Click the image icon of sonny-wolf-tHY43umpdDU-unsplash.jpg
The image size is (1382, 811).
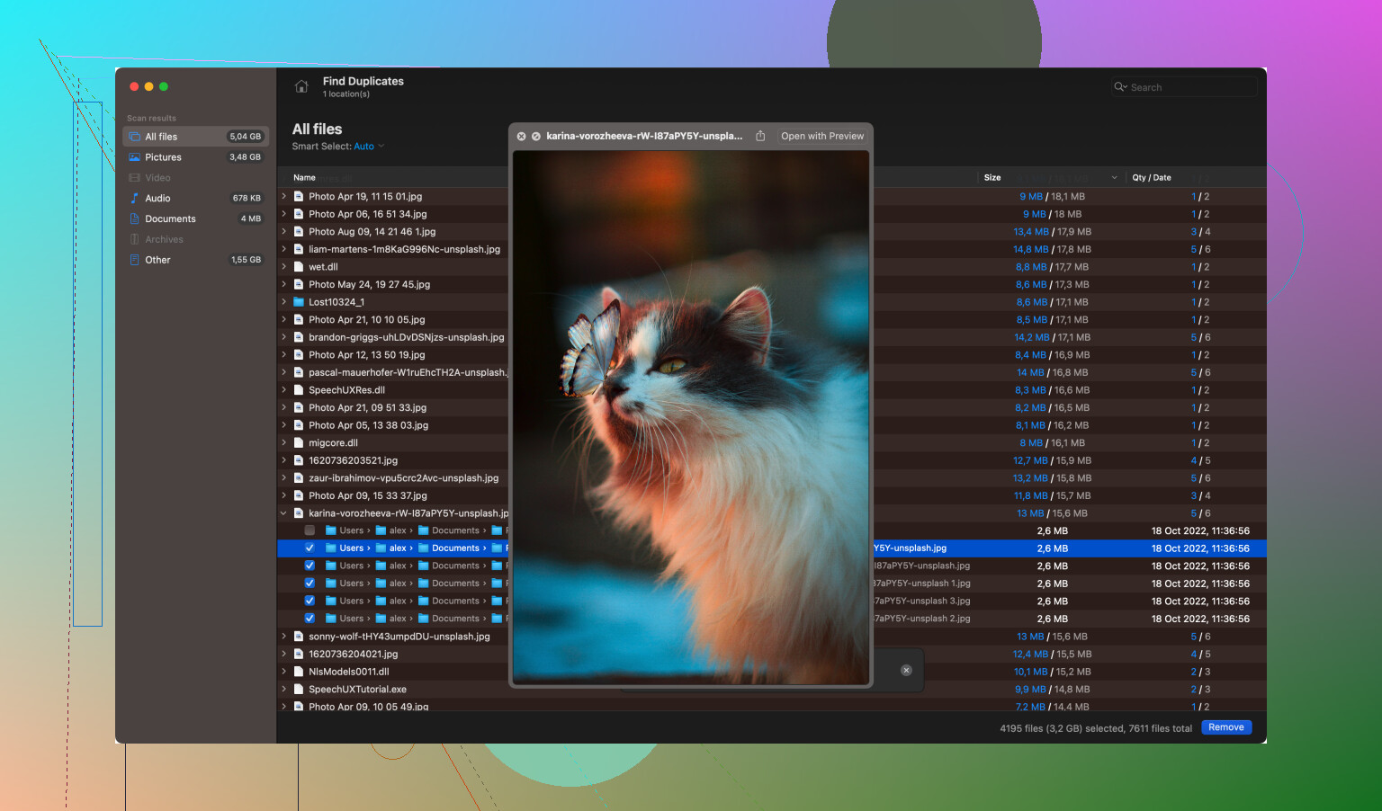pyautogui.click(x=299, y=637)
